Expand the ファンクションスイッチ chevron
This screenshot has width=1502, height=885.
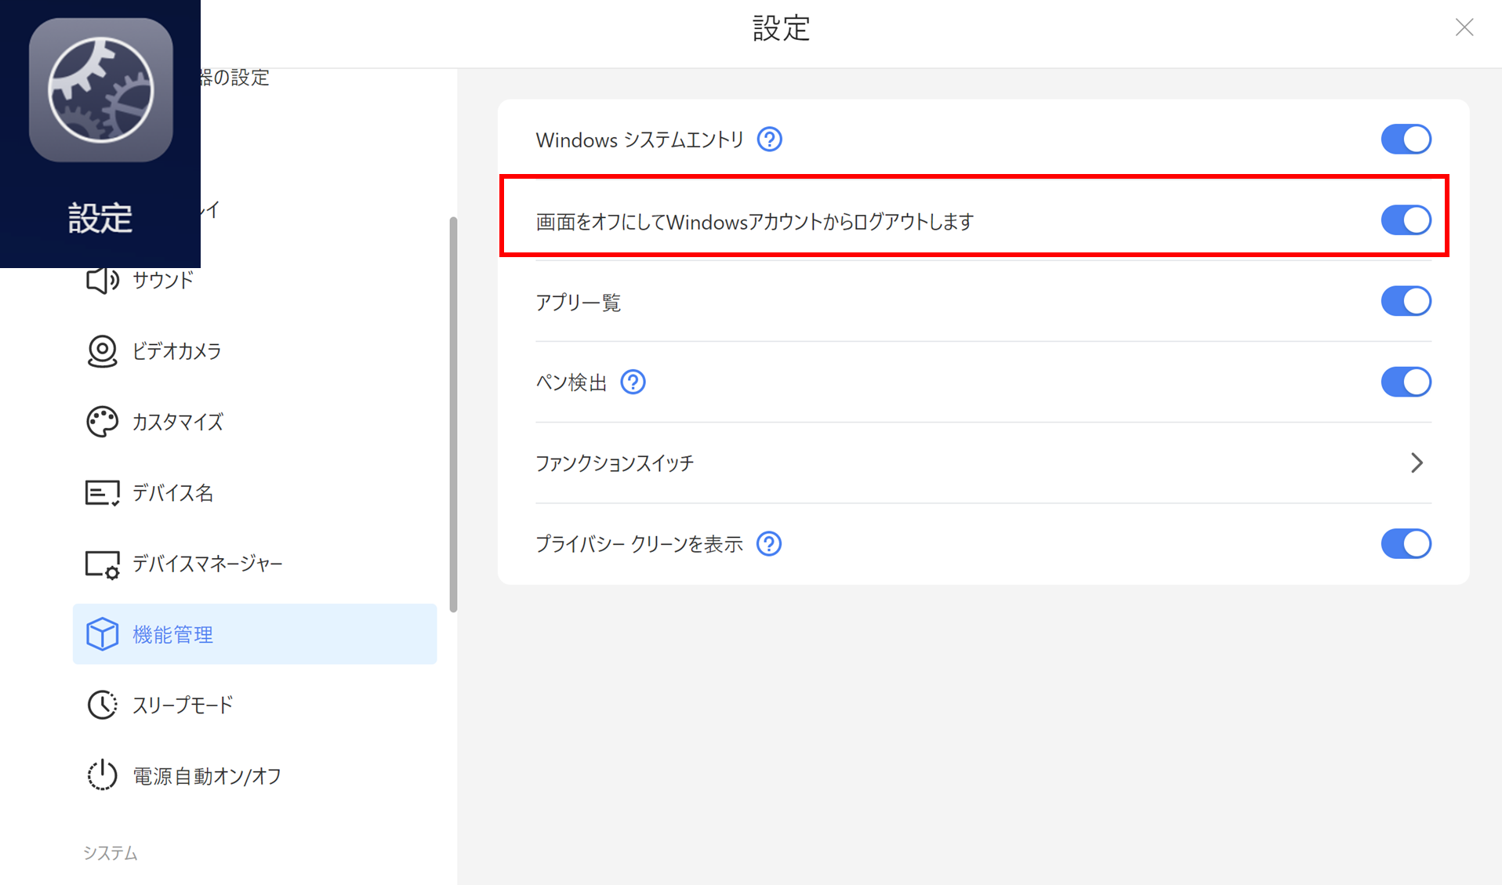(x=1416, y=463)
